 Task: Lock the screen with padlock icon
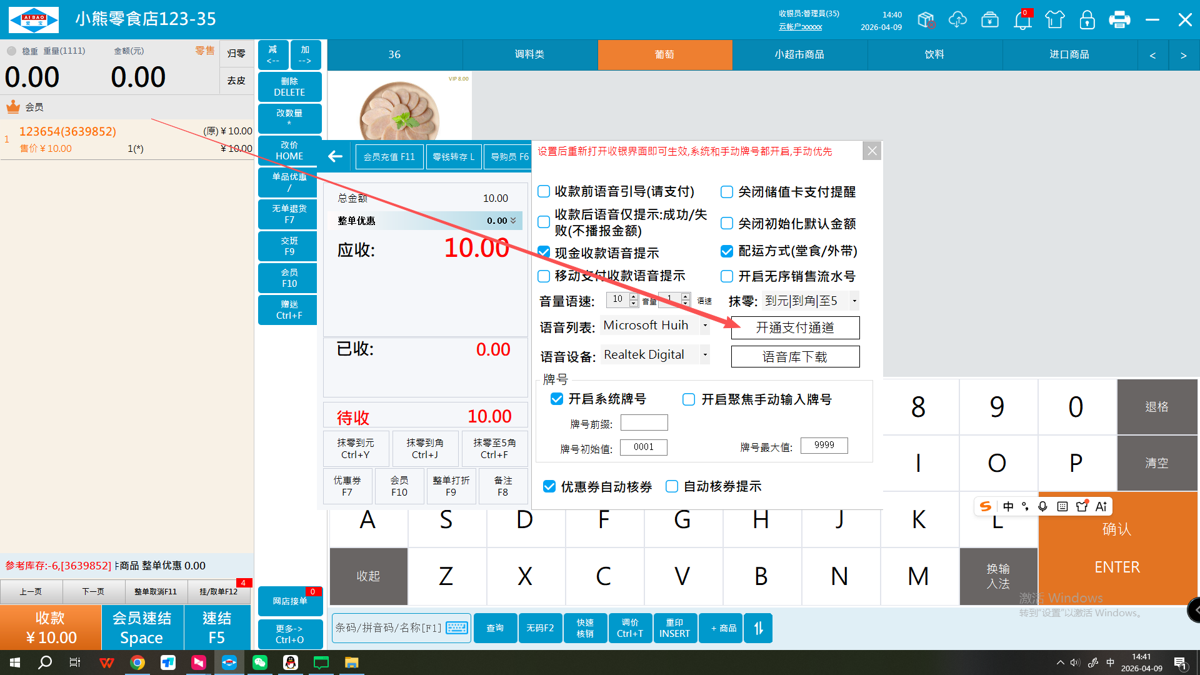[x=1087, y=20]
